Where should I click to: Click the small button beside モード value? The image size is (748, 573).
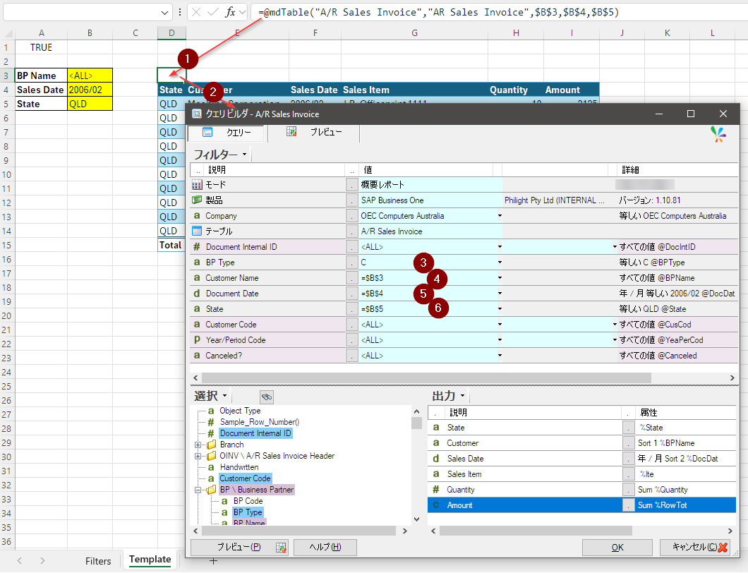pos(352,185)
